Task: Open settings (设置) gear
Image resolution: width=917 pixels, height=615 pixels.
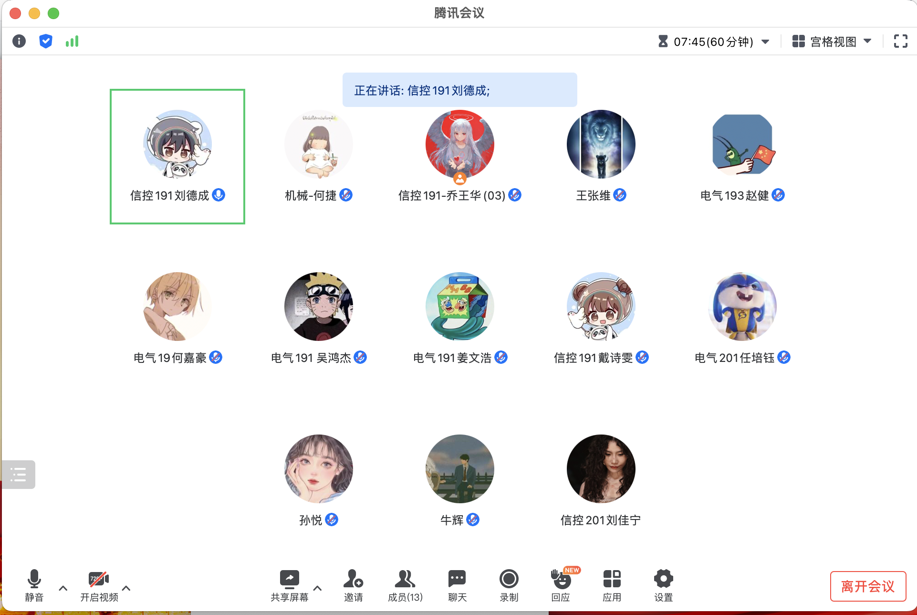Action: pos(663,584)
